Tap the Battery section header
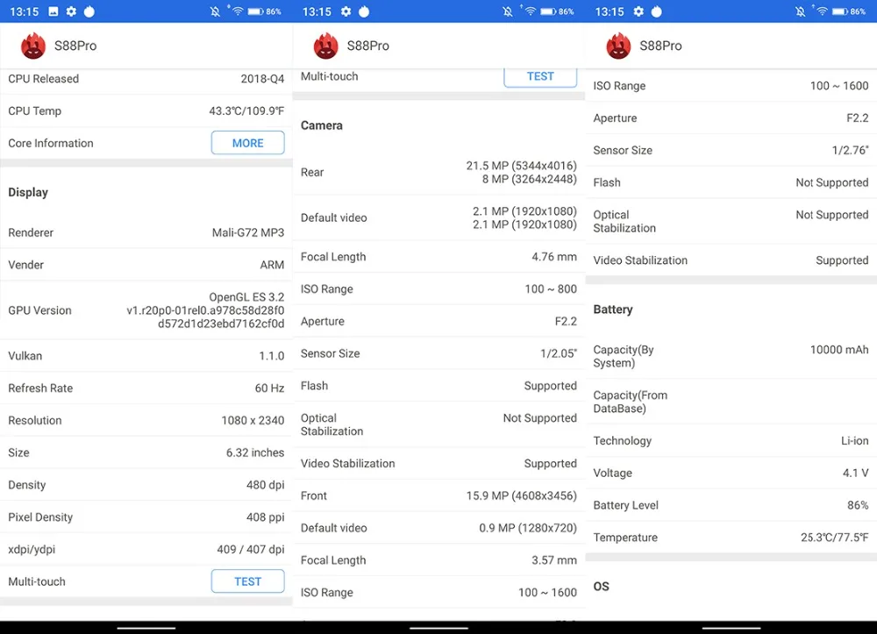877x634 pixels. point(613,310)
